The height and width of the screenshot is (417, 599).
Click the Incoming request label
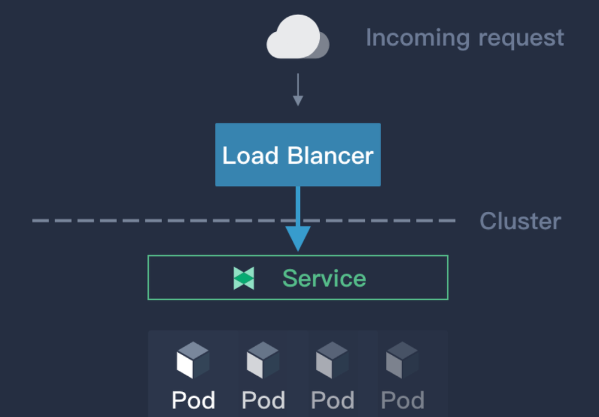click(465, 38)
